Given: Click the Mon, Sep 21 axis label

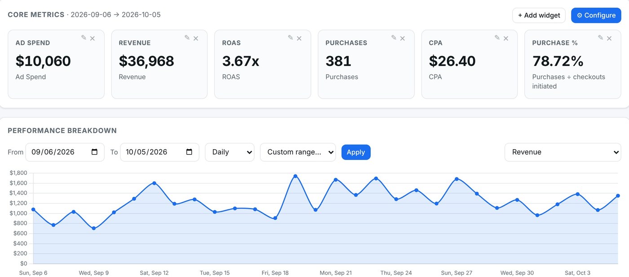Looking at the screenshot, I should click(x=336, y=273).
